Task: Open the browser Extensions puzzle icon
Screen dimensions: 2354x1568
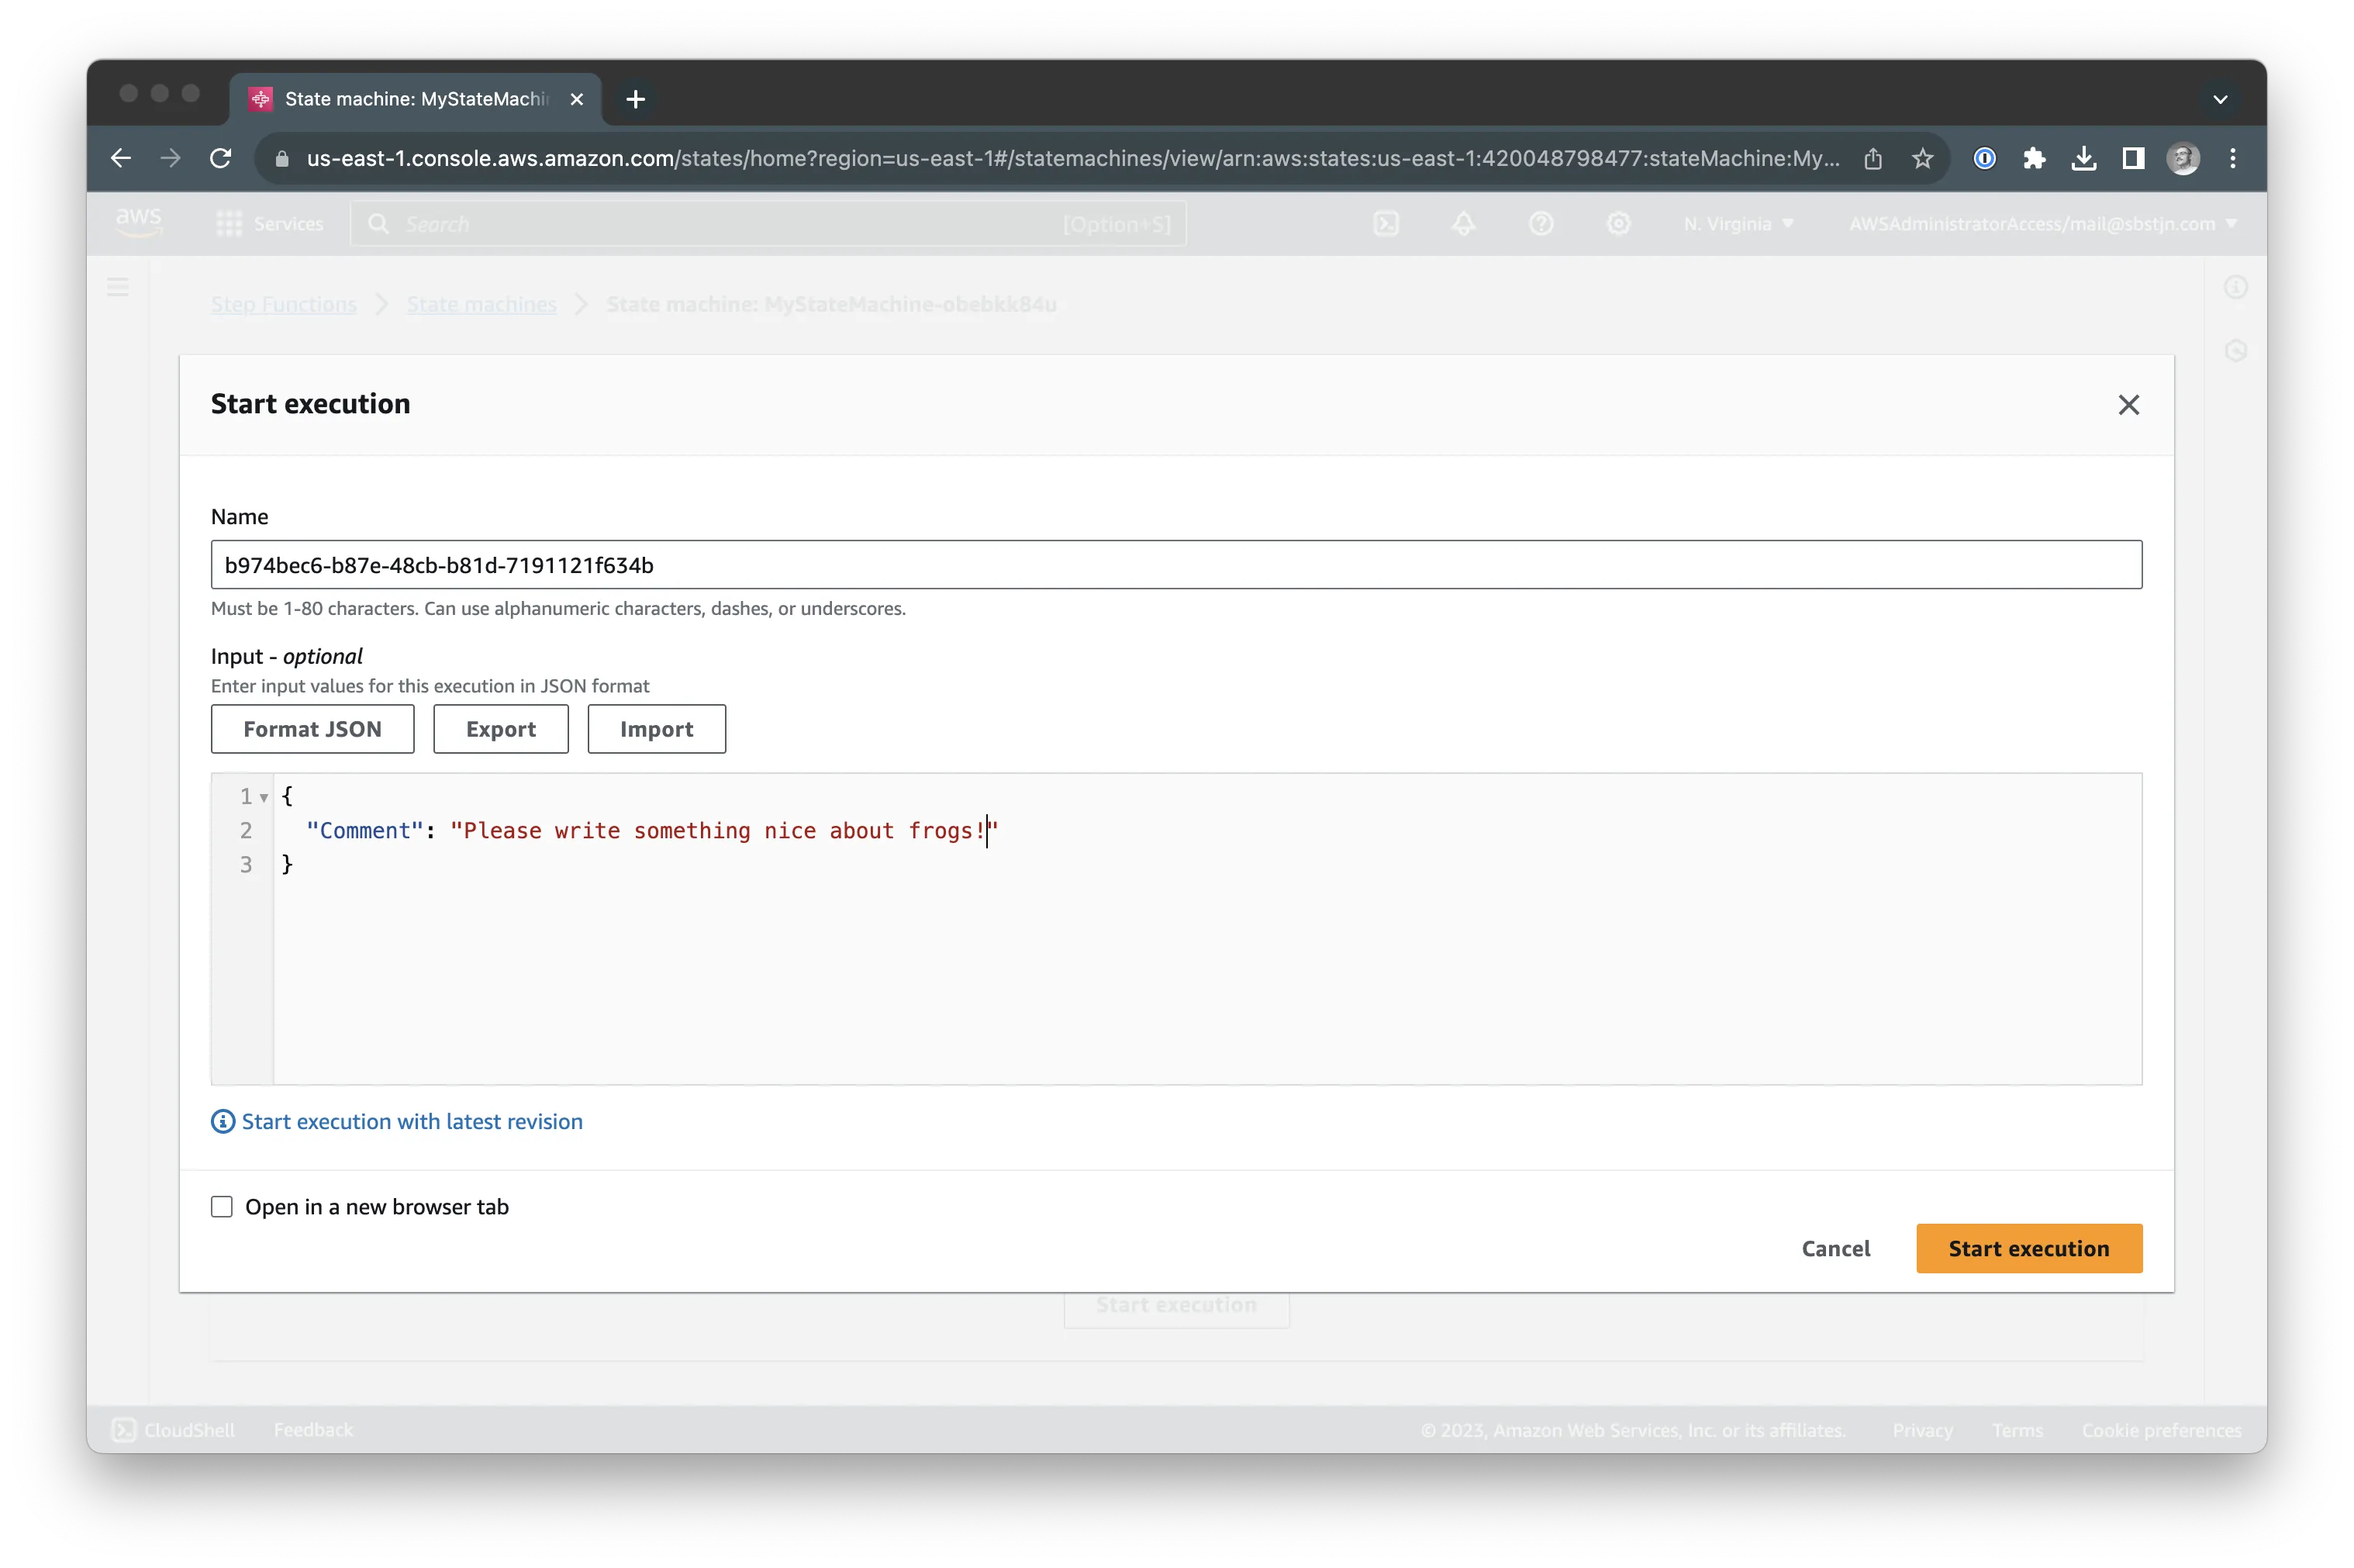Action: [x=2033, y=158]
